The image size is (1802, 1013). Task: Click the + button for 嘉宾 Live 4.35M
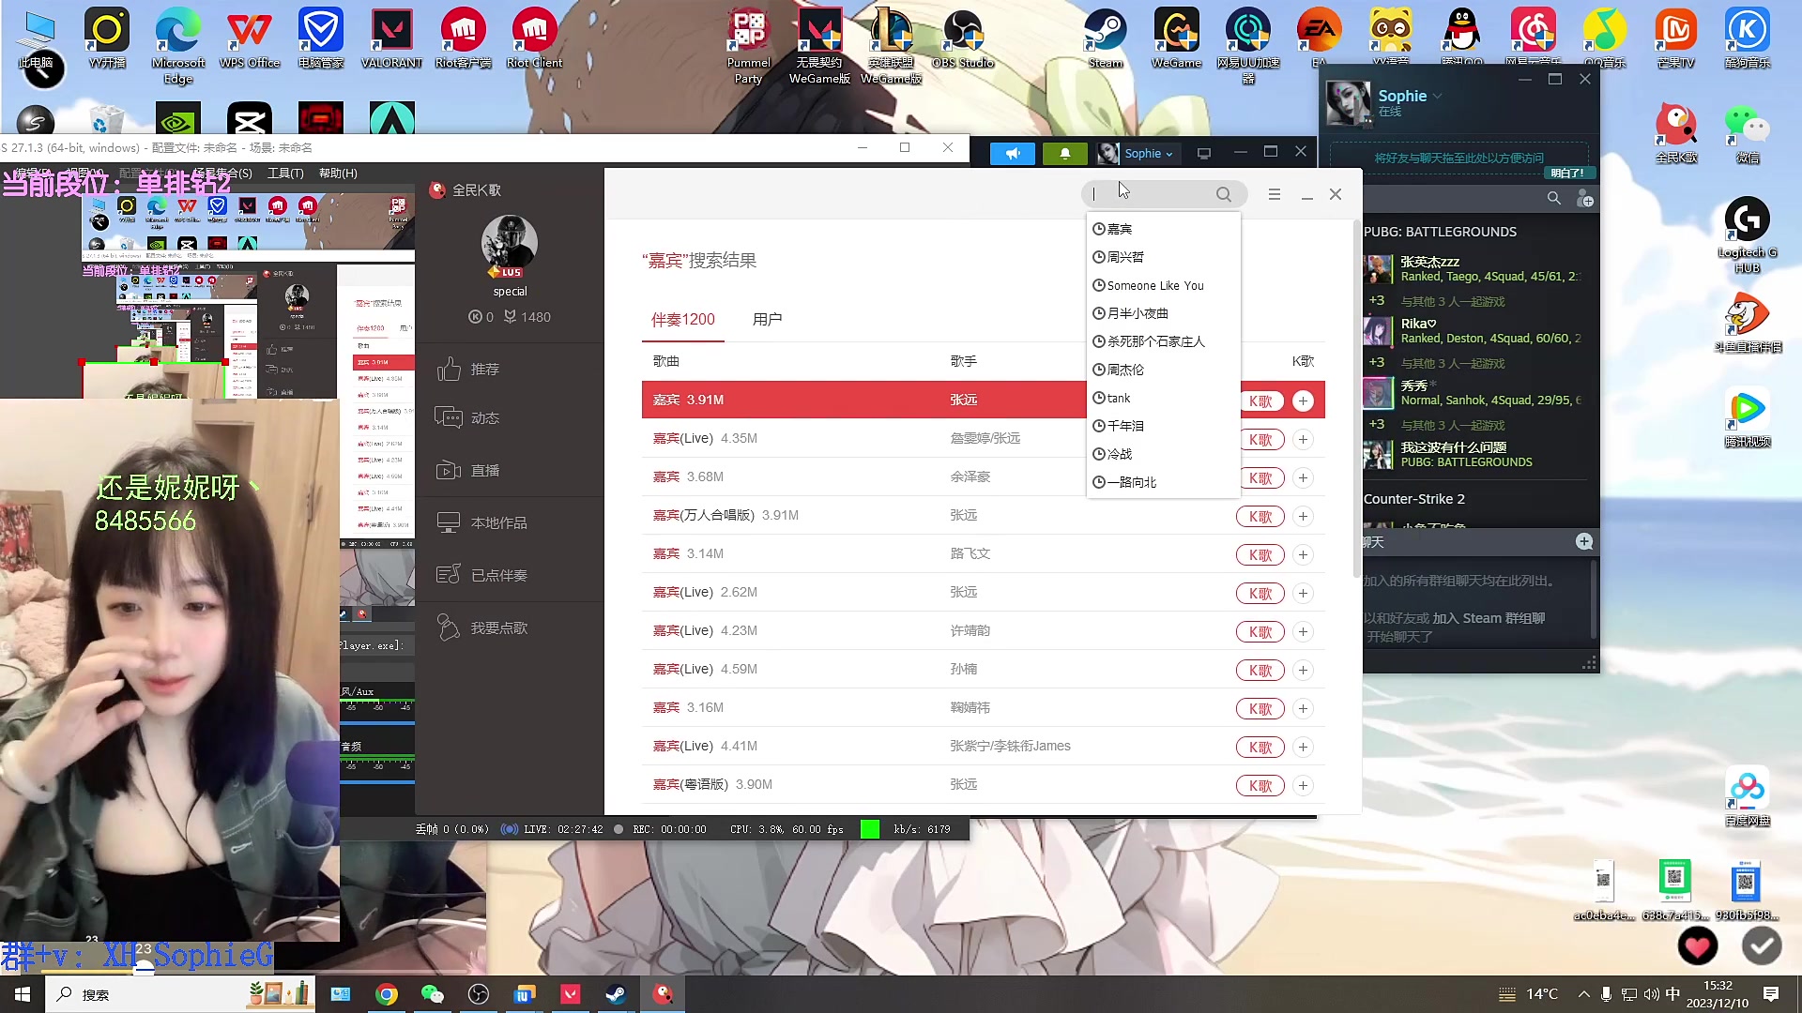click(x=1304, y=439)
